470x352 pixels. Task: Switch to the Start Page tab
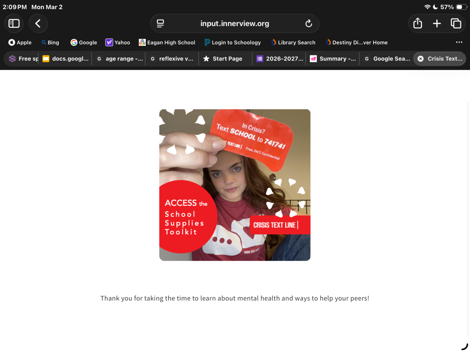click(x=225, y=59)
